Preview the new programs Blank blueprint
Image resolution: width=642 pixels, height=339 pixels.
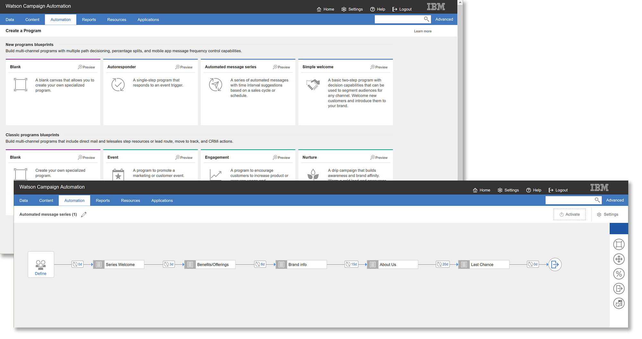[x=87, y=67]
